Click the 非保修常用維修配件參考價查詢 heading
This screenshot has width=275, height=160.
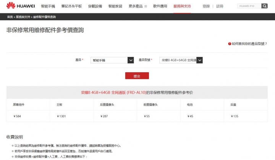click(45, 30)
